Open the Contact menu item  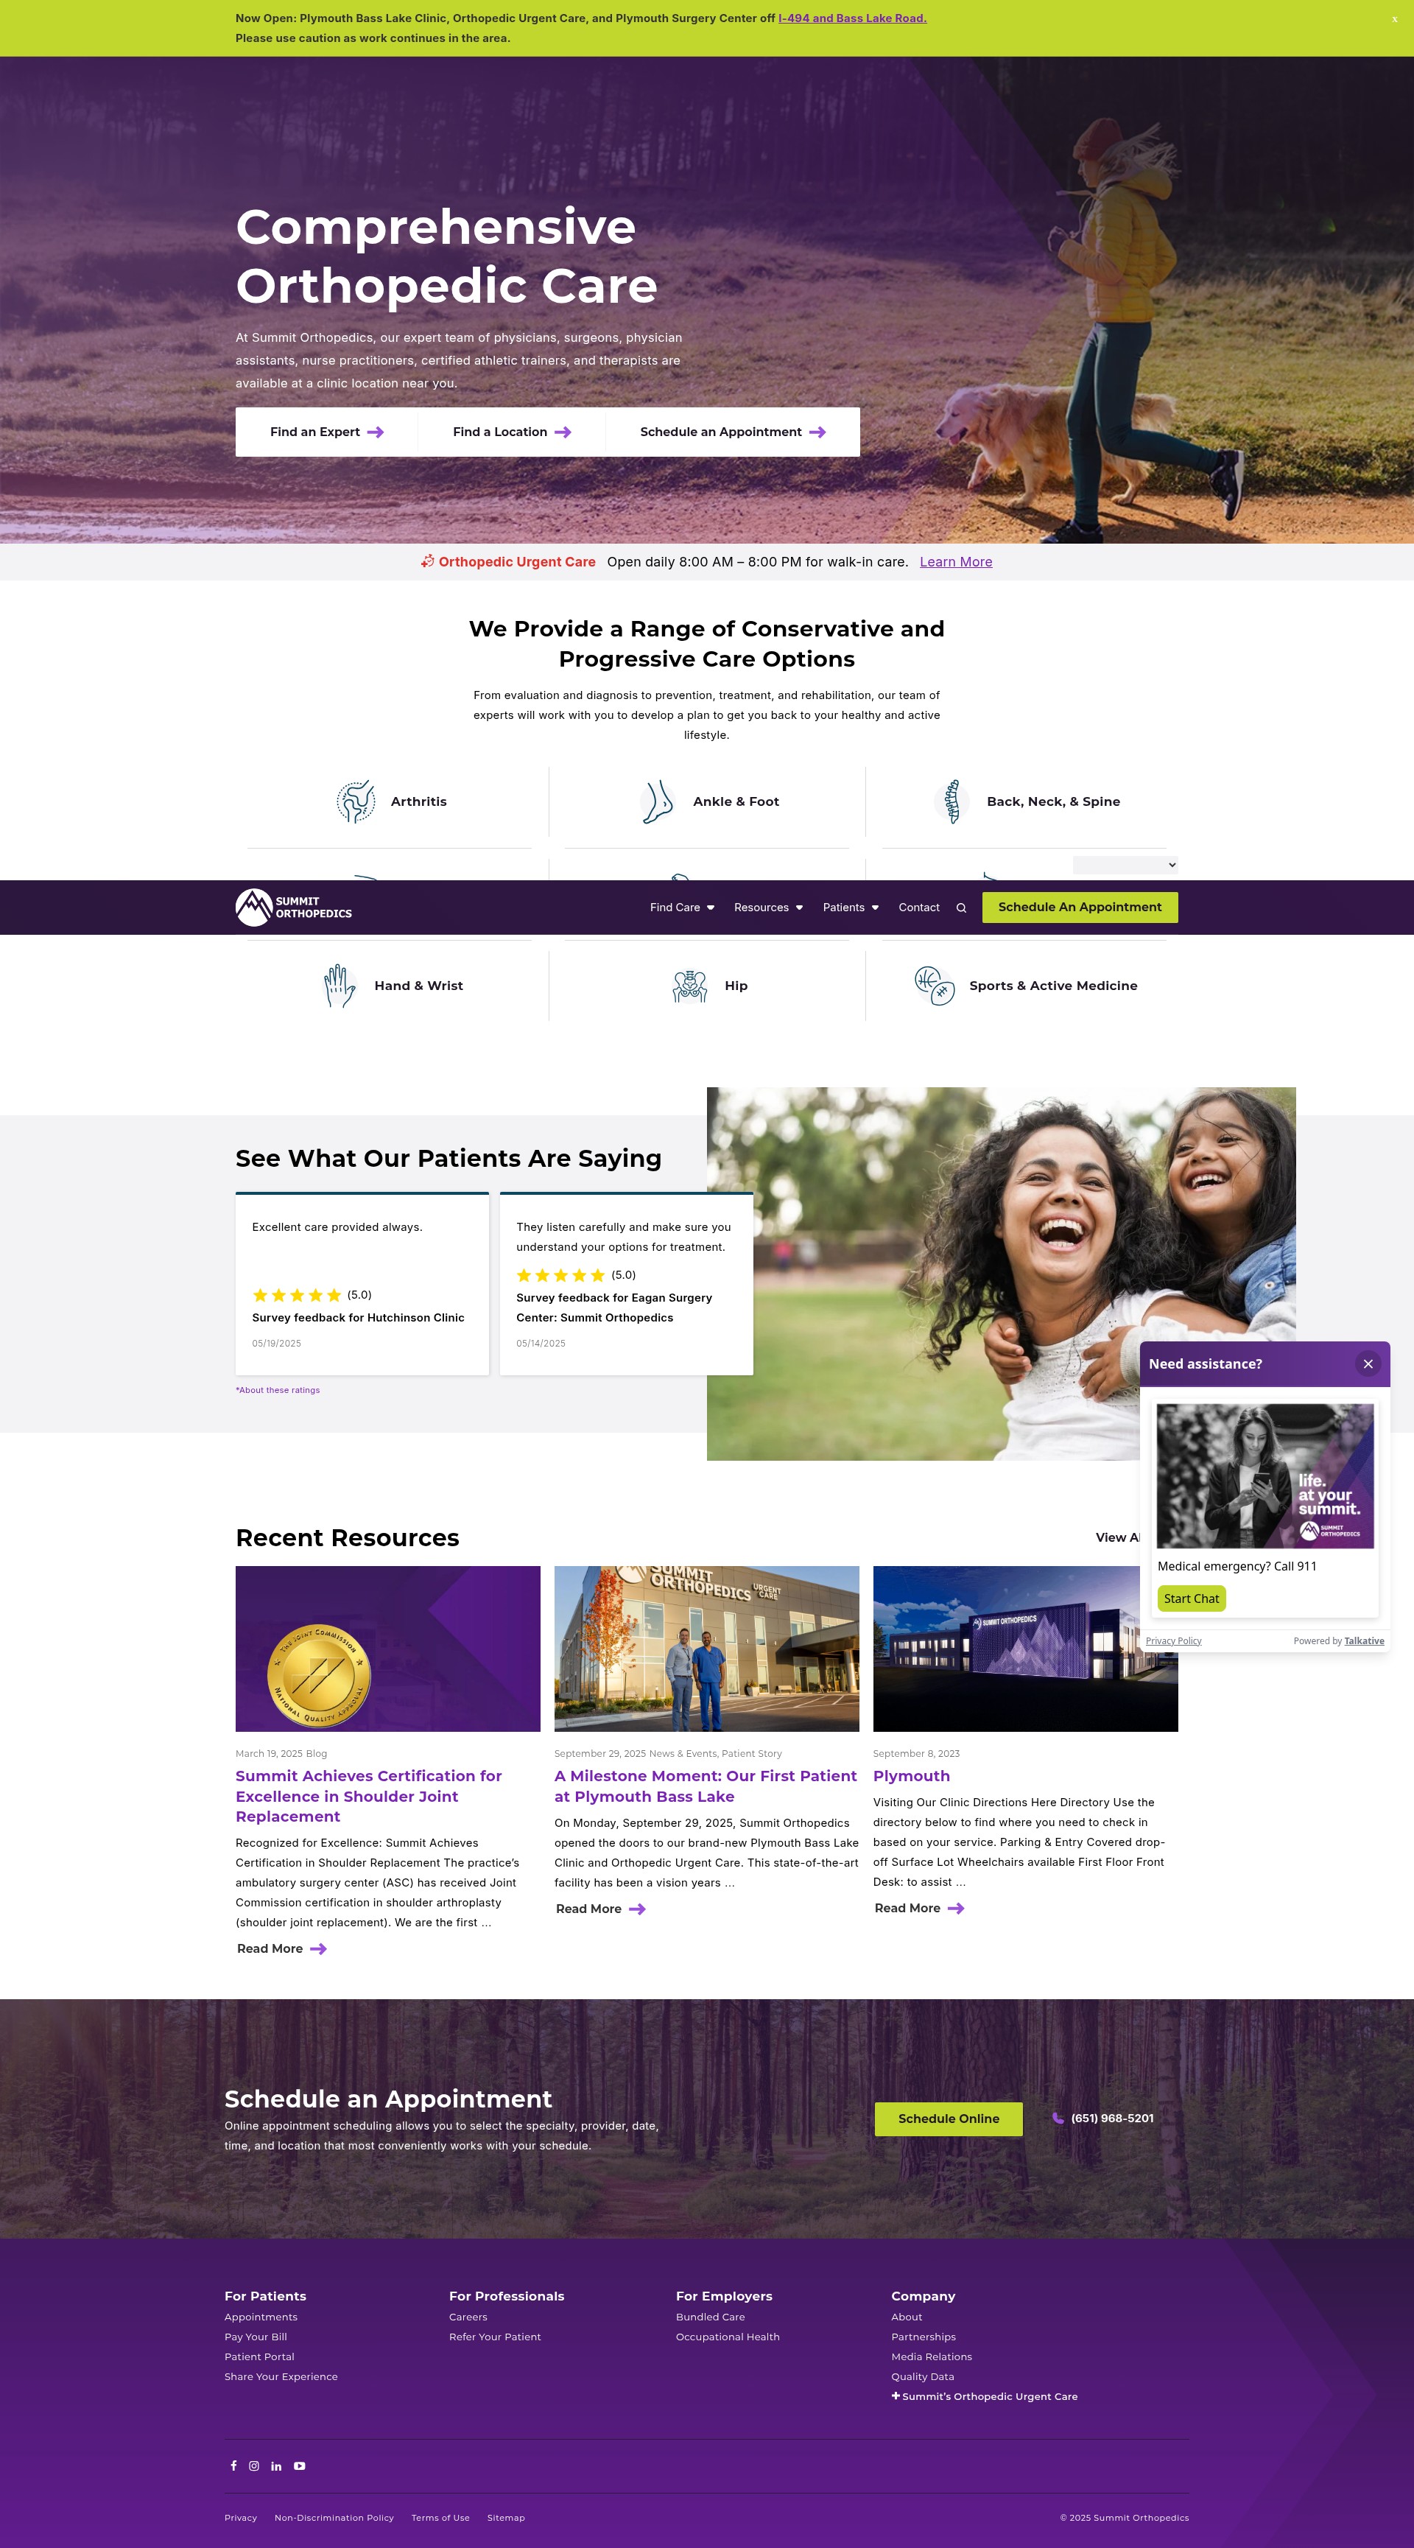pos(918,908)
